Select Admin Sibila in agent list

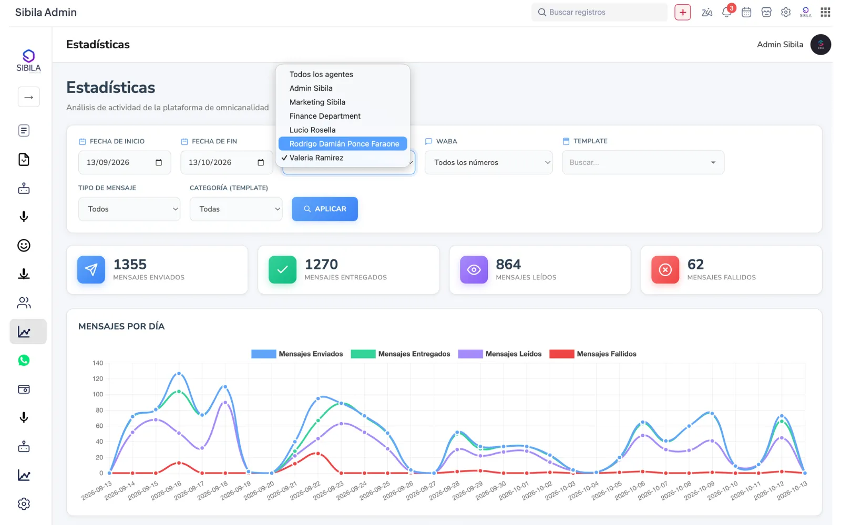pos(343,88)
